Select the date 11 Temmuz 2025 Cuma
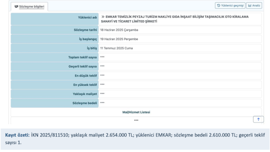The height and width of the screenshot is (152, 270). click(x=116, y=48)
